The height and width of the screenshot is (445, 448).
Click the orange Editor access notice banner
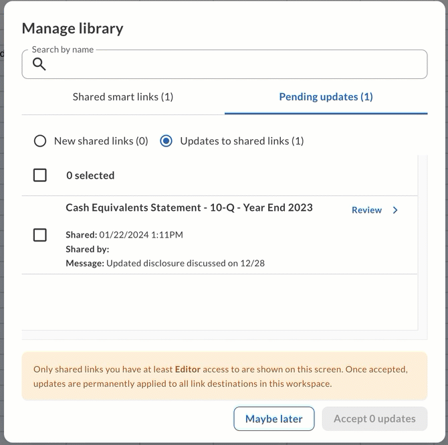coord(225,376)
